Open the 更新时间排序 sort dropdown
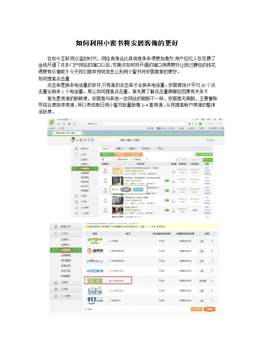This screenshot has width=254, height=359. click(124, 159)
